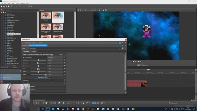Expand the Chrominance parameter group
Viewport: 197px width, 111px height.
pyautogui.click(x=23, y=57)
